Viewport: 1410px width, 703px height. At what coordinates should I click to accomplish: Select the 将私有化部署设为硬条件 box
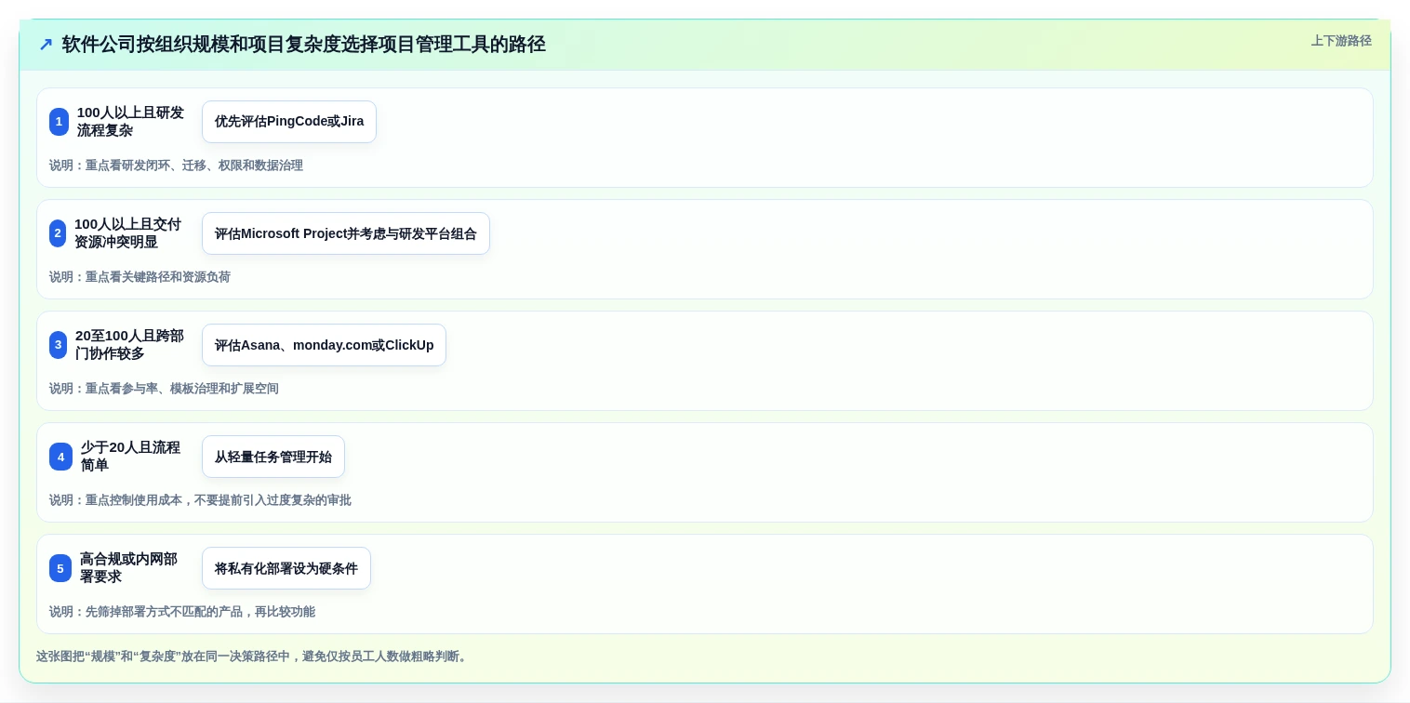[286, 568]
